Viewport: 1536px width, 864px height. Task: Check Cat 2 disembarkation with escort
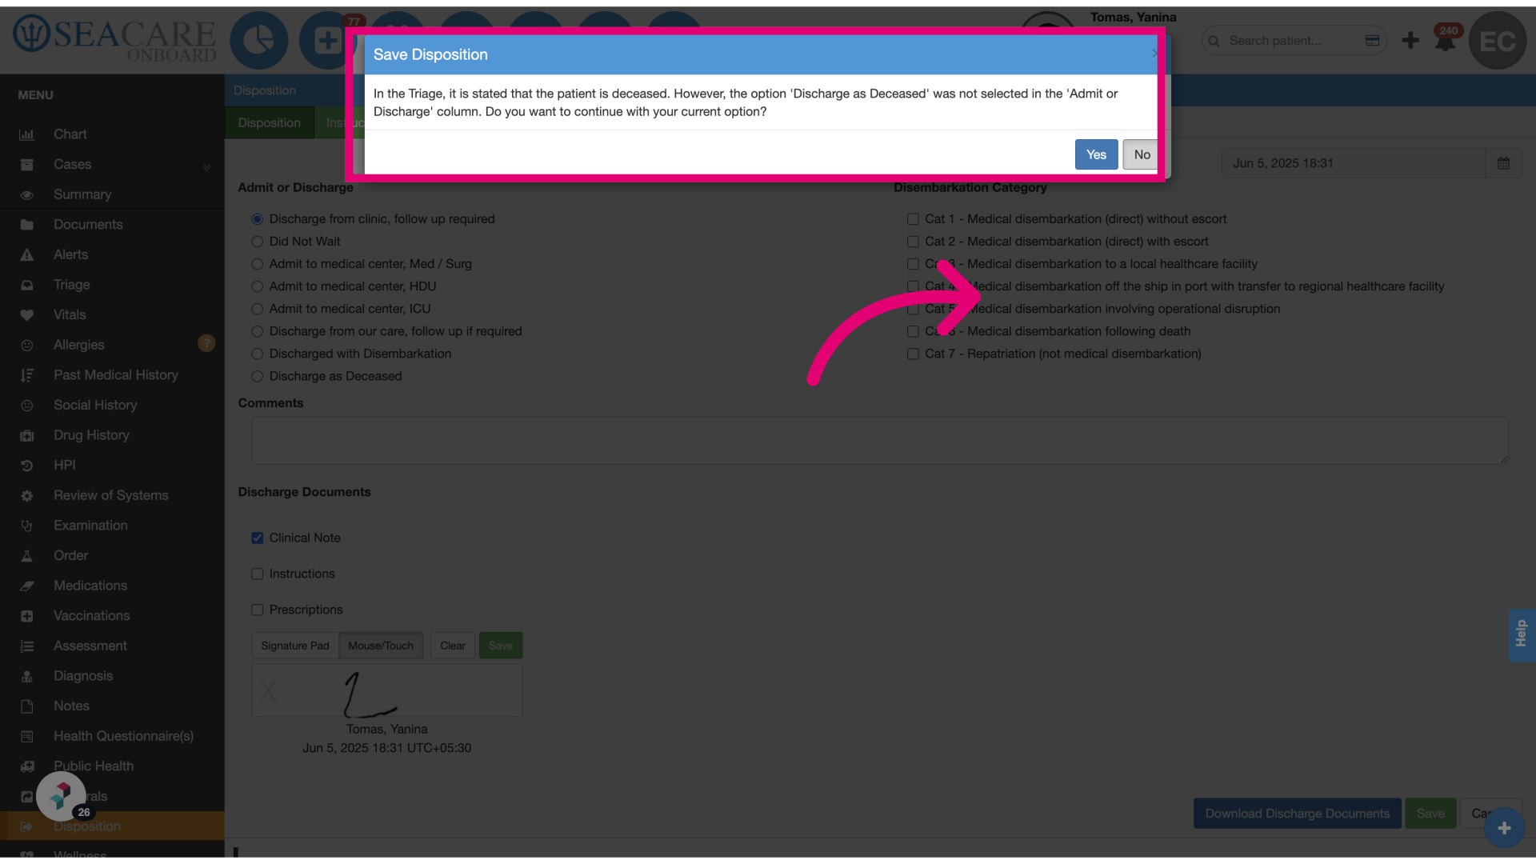tap(913, 242)
